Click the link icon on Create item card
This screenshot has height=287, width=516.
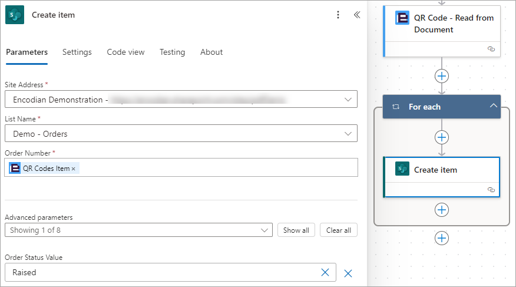click(491, 190)
